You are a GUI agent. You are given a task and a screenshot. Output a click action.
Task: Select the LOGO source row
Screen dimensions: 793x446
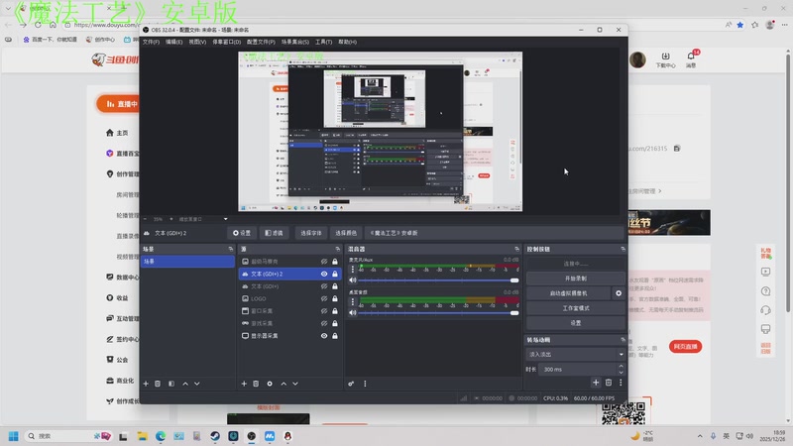click(289, 299)
